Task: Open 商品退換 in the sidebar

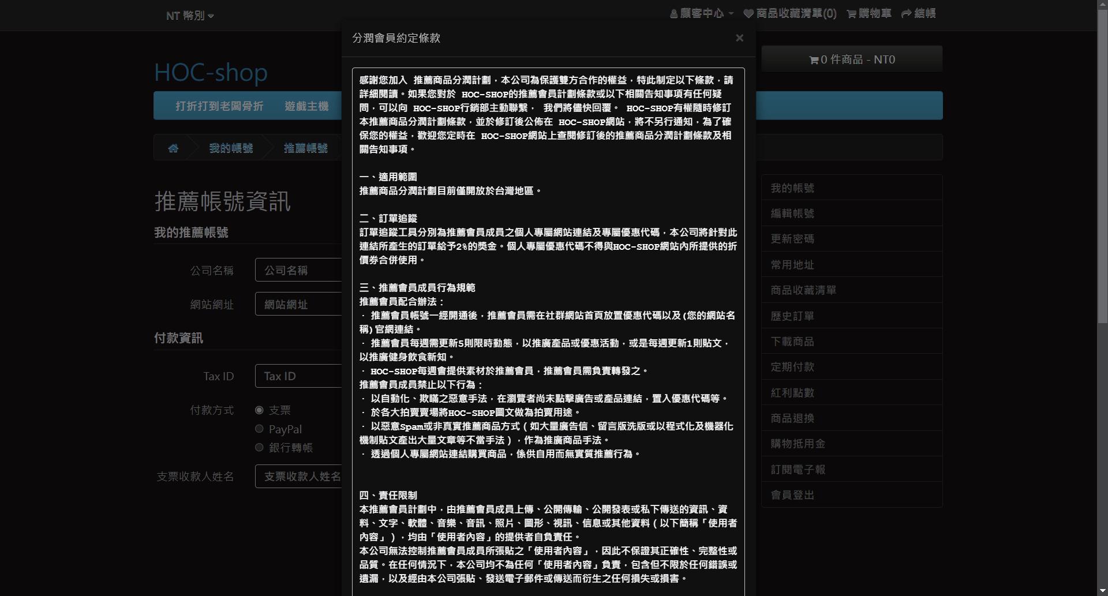Action: pos(852,418)
